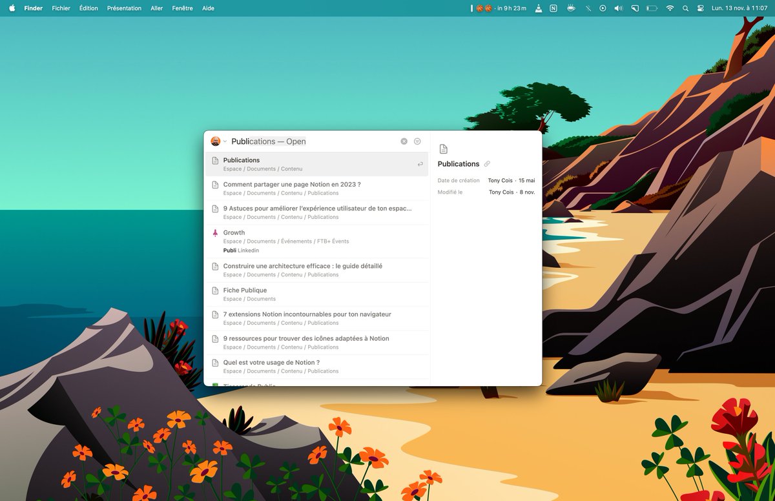Viewport: 775px width, 501px height.
Task: Open 'Construire une architecture efficace' result
Action: pos(316,270)
